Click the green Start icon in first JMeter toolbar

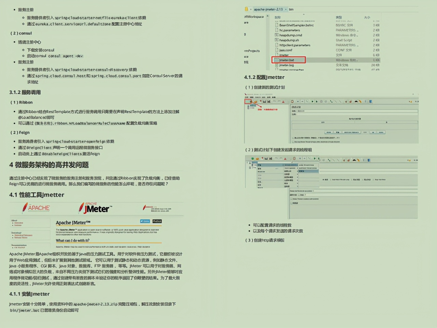tap(312, 101)
